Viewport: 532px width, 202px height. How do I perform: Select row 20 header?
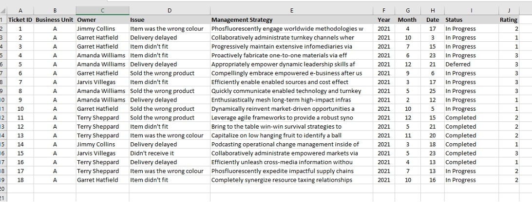coord(3,189)
